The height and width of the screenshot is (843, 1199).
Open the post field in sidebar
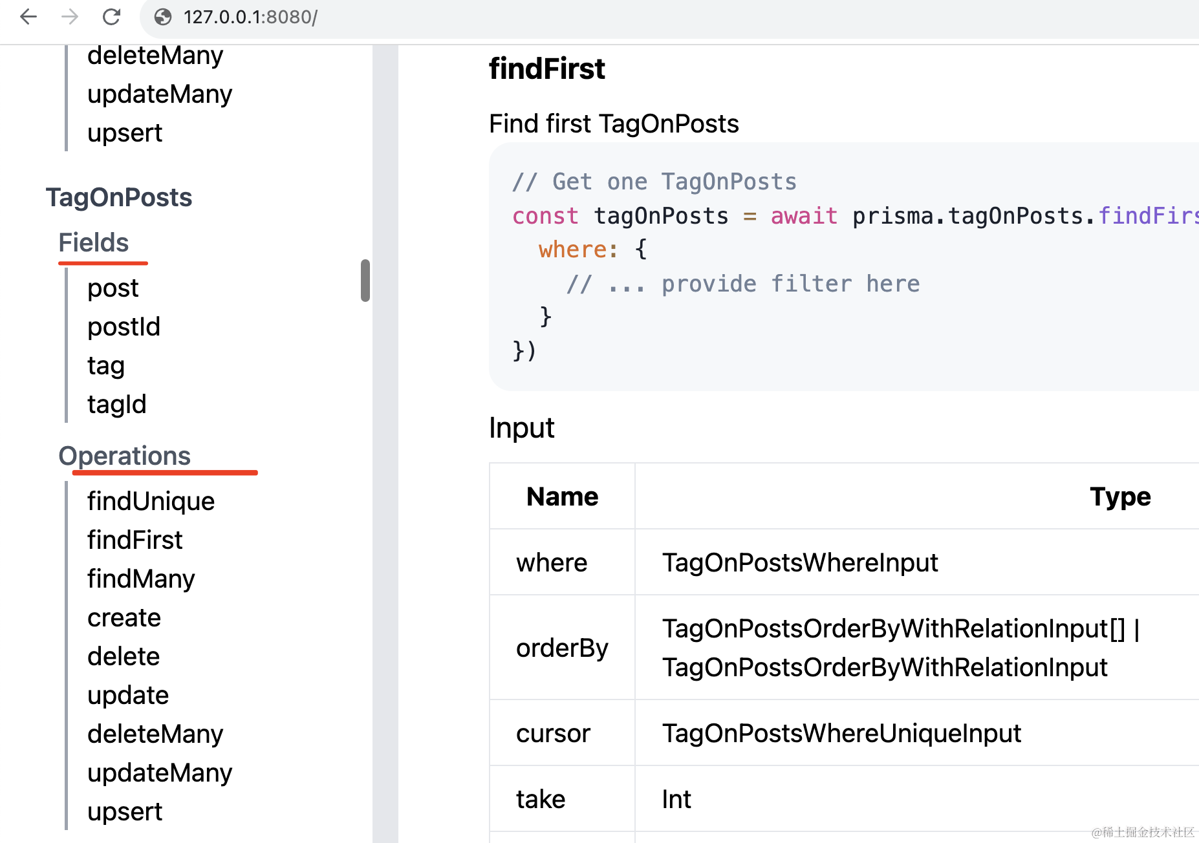pyautogui.click(x=113, y=288)
